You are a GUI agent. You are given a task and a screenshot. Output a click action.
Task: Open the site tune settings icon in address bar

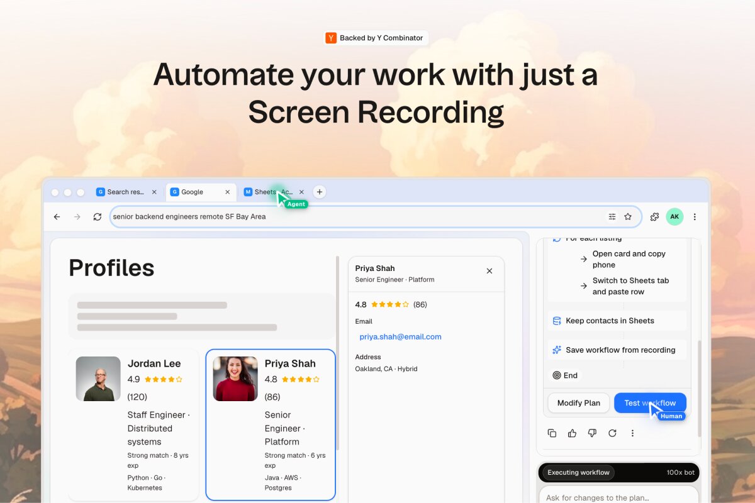pos(612,217)
